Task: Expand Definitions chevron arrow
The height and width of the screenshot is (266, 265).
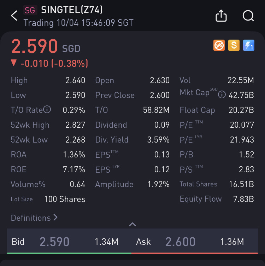Action: (55, 217)
